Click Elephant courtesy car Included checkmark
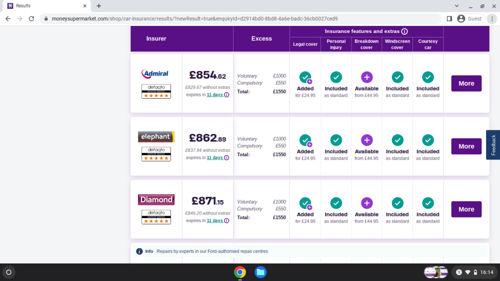The width and height of the screenshot is (500, 281). click(428, 140)
